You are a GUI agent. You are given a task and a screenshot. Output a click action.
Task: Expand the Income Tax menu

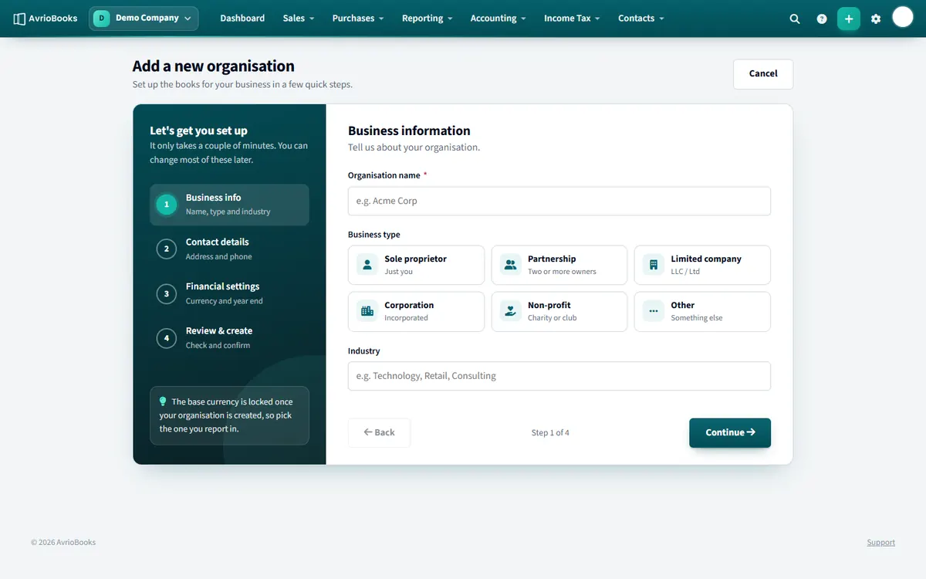(x=572, y=19)
